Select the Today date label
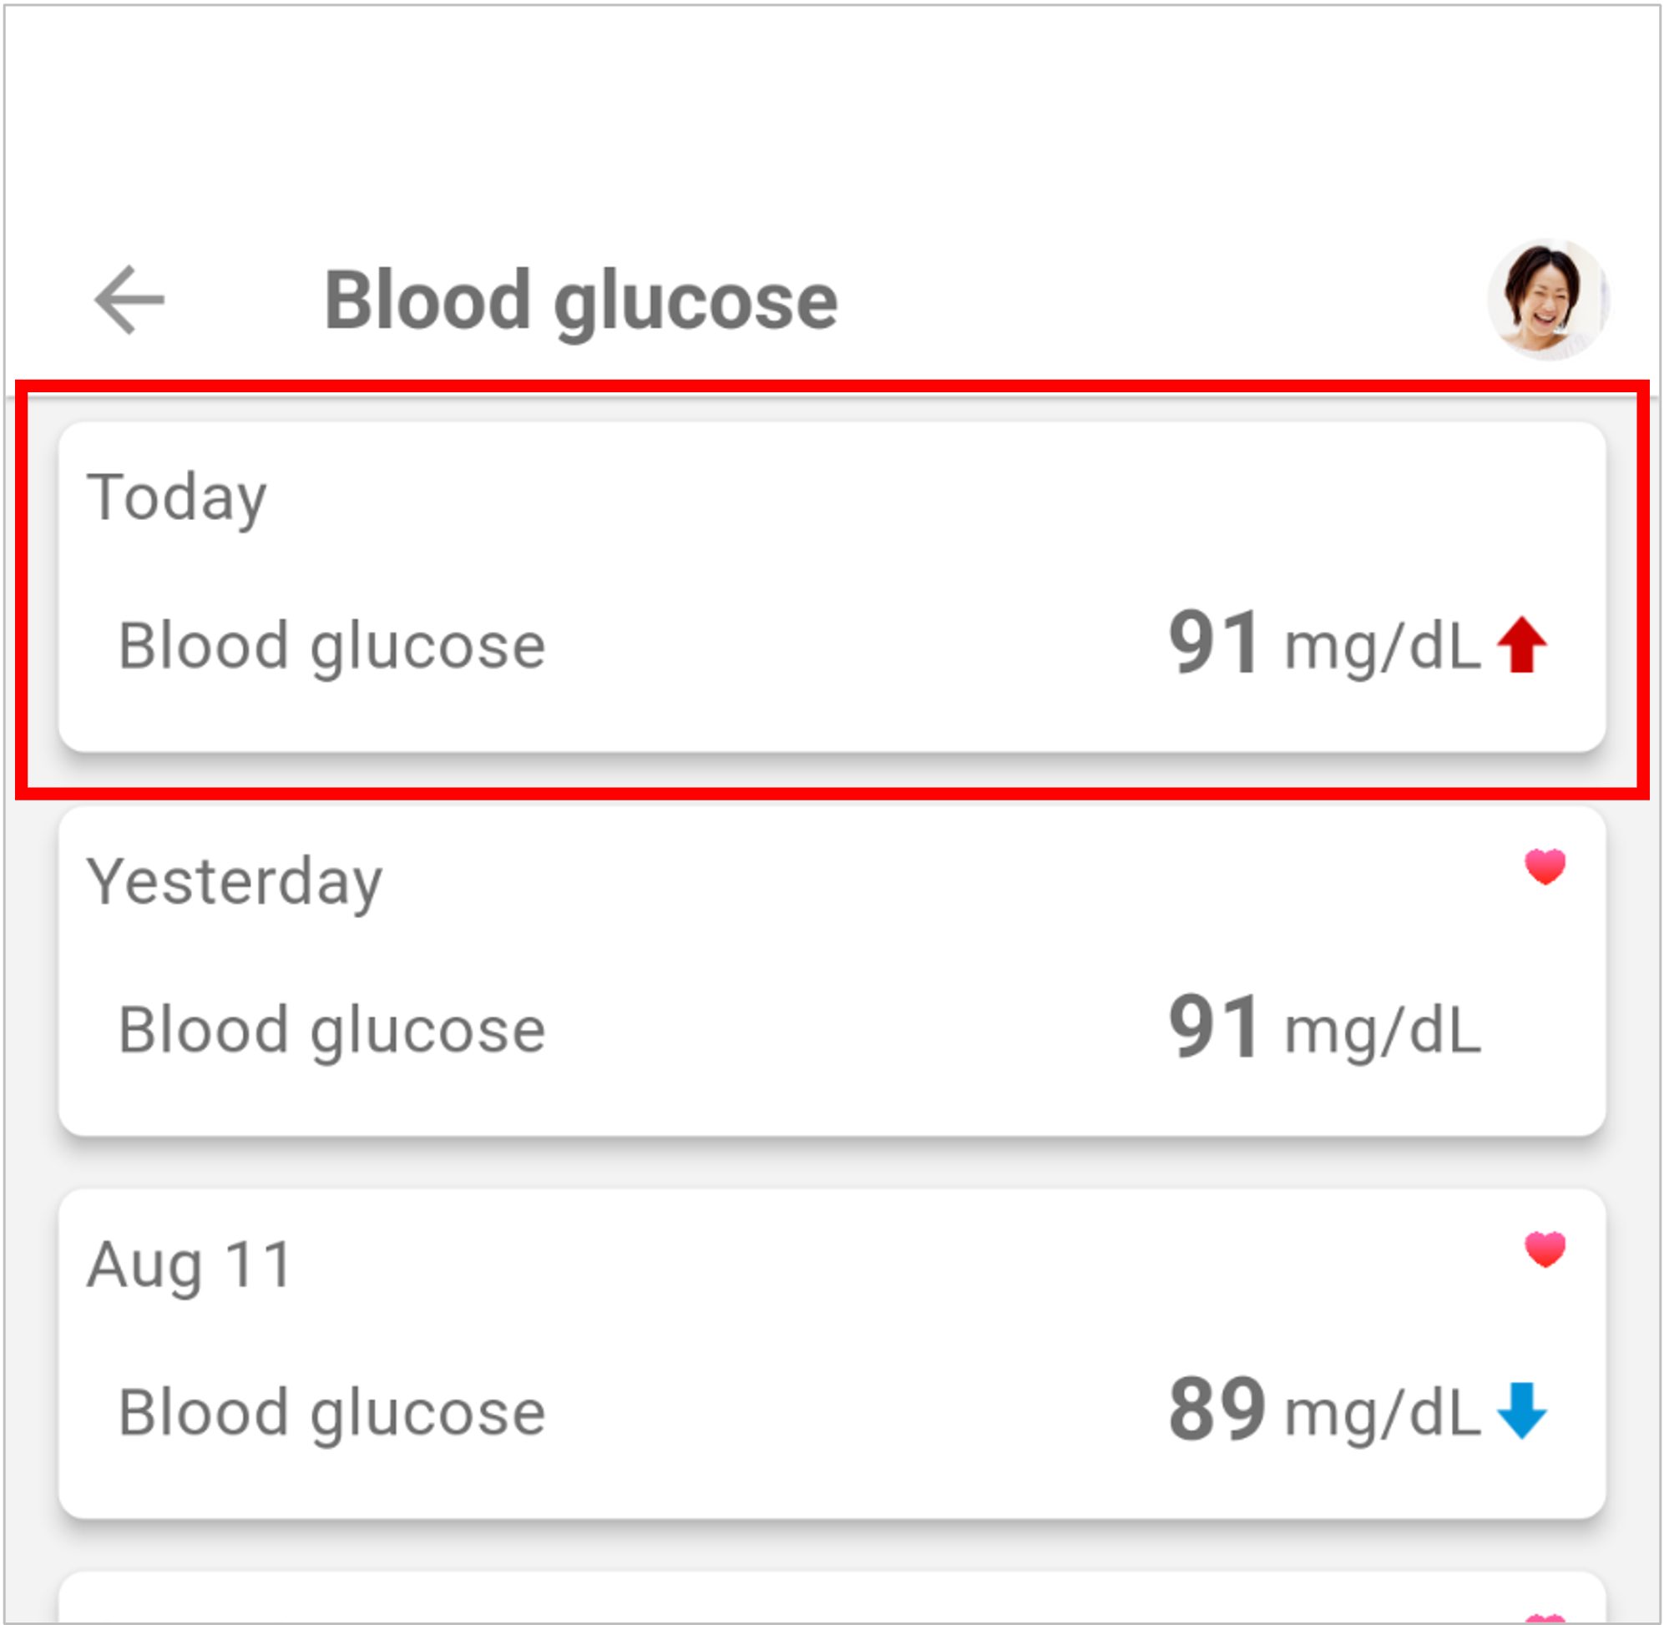1664x1625 pixels. [x=177, y=498]
